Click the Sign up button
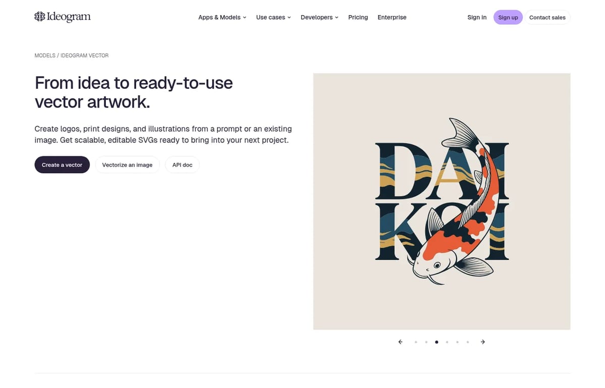This screenshot has width=605, height=388. coord(508,17)
